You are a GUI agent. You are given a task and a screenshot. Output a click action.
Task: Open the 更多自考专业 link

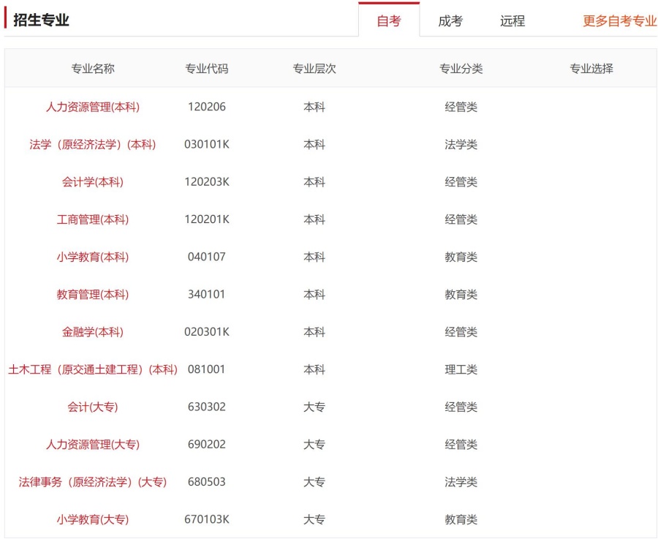(620, 20)
